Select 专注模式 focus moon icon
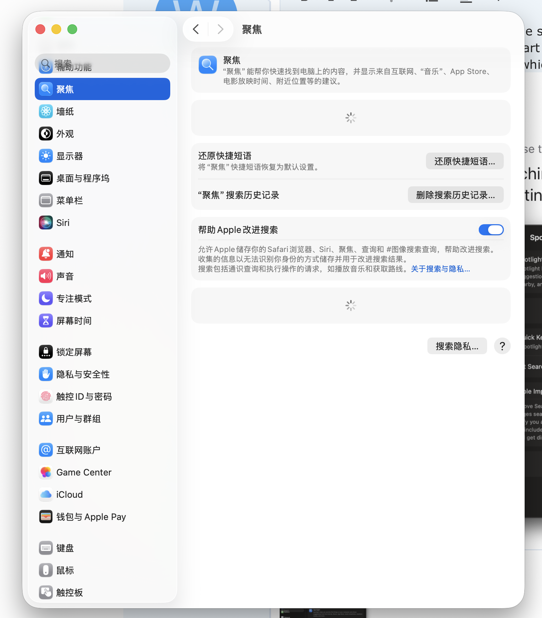Viewport: 542px width, 618px height. point(46,299)
